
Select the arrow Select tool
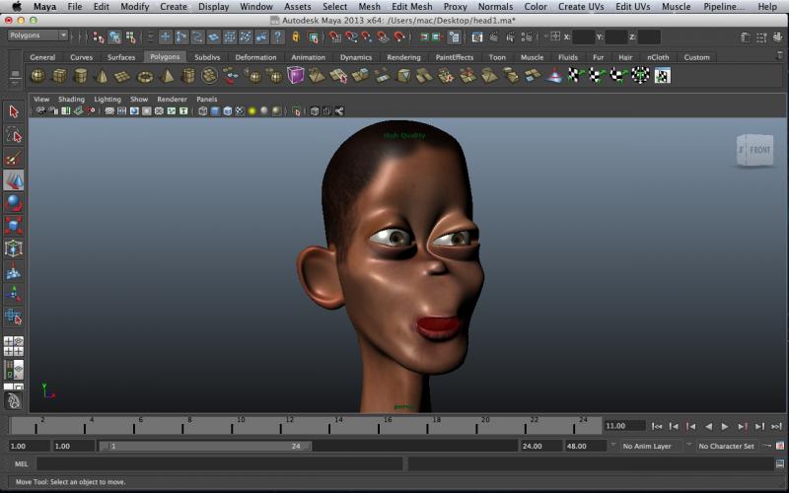click(14, 111)
